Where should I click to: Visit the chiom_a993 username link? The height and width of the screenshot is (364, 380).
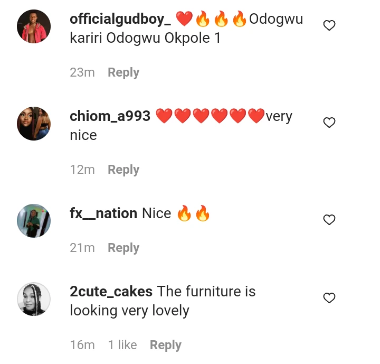coord(110,116)
